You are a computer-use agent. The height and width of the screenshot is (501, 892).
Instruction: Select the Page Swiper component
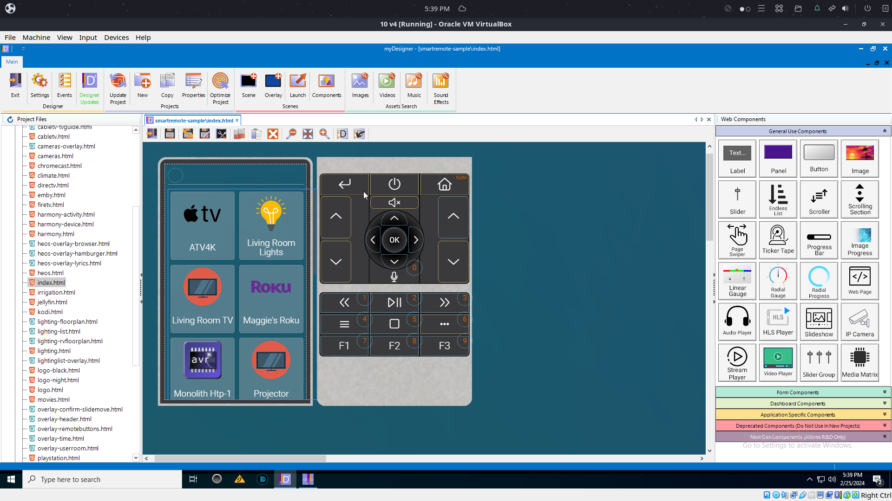[737, 240]
